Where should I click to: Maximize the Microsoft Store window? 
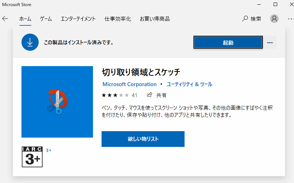(x=275, y=4)
